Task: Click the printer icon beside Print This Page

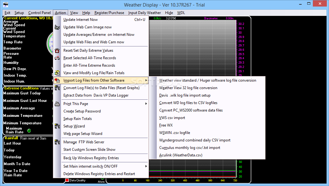Action: (57, 104)
